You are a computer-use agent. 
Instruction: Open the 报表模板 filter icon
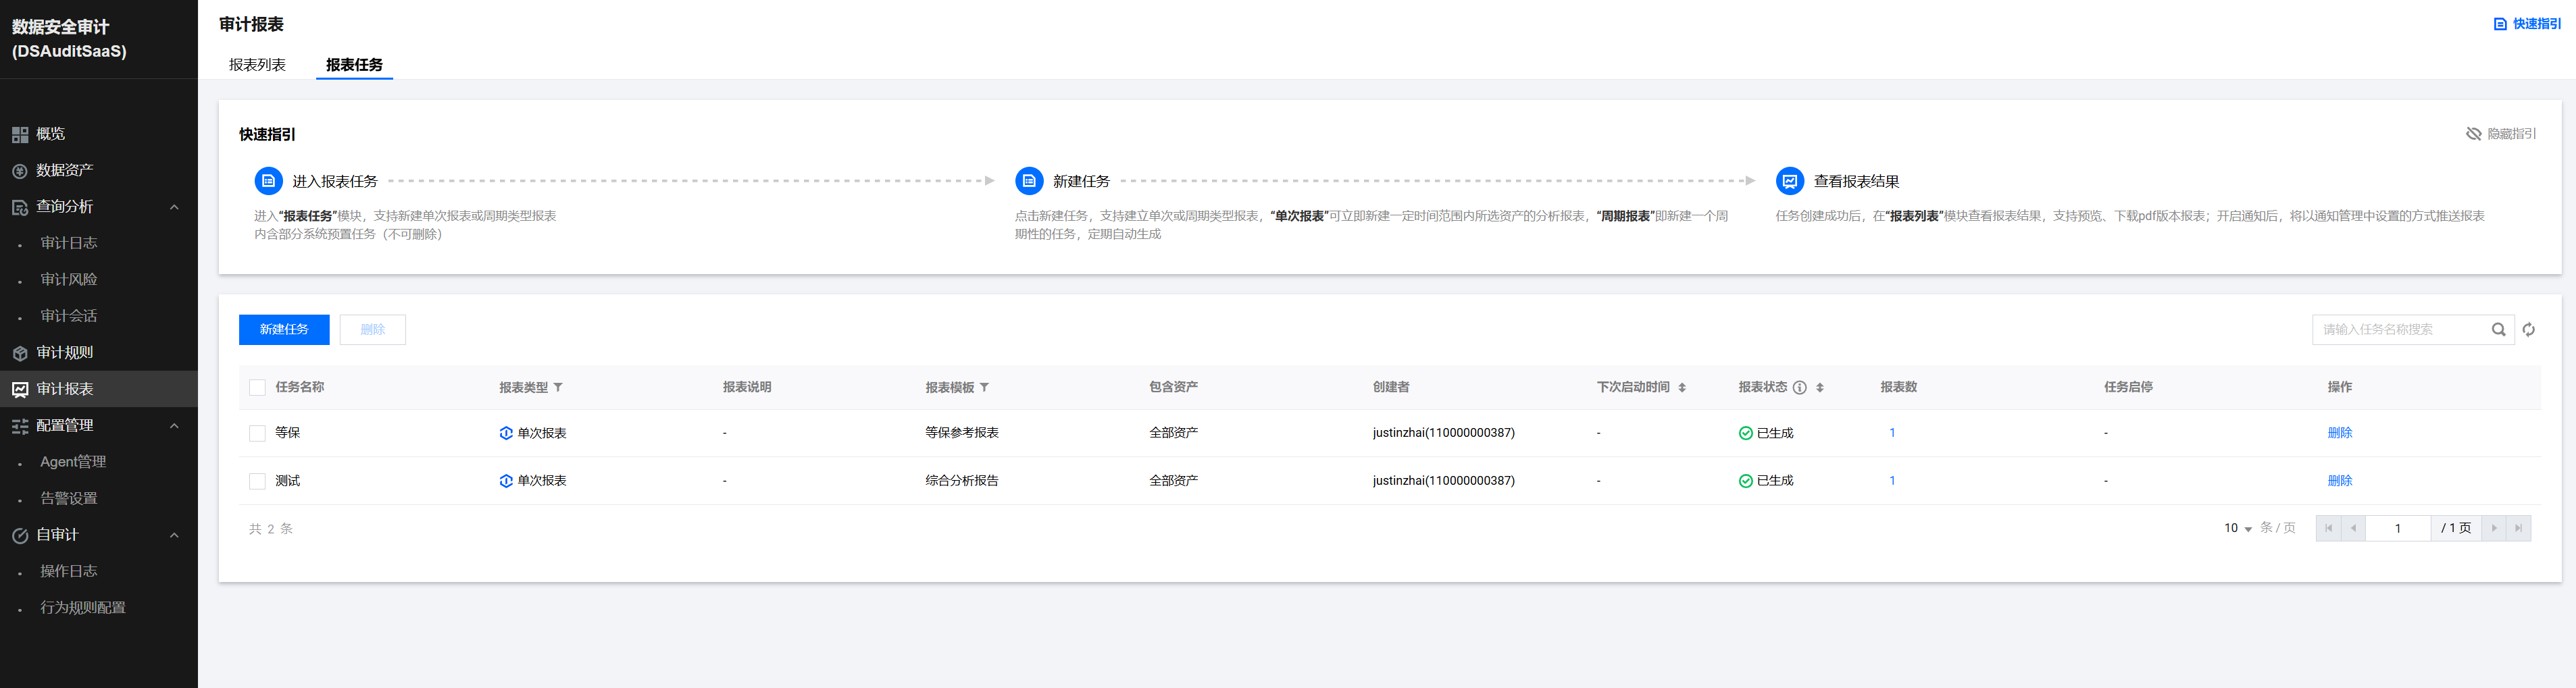pos(984,388)
